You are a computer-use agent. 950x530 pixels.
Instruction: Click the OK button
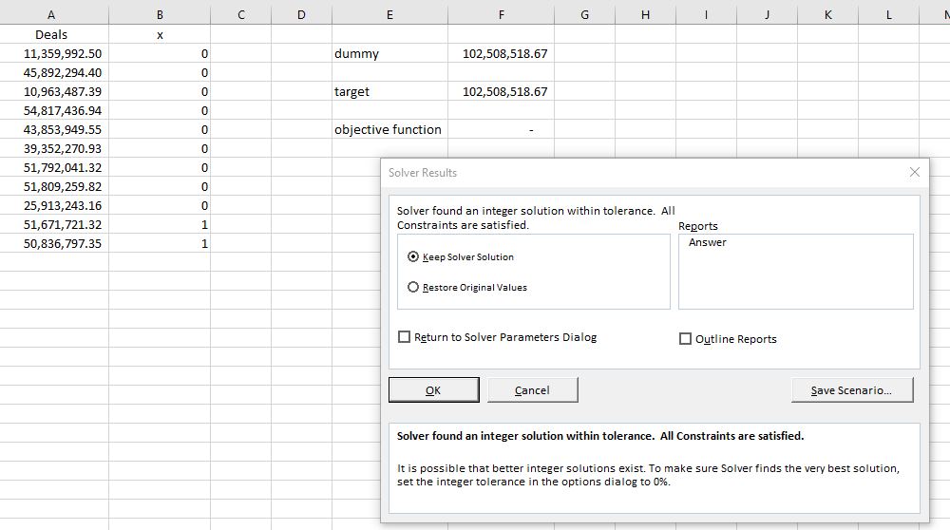point(434,390)
